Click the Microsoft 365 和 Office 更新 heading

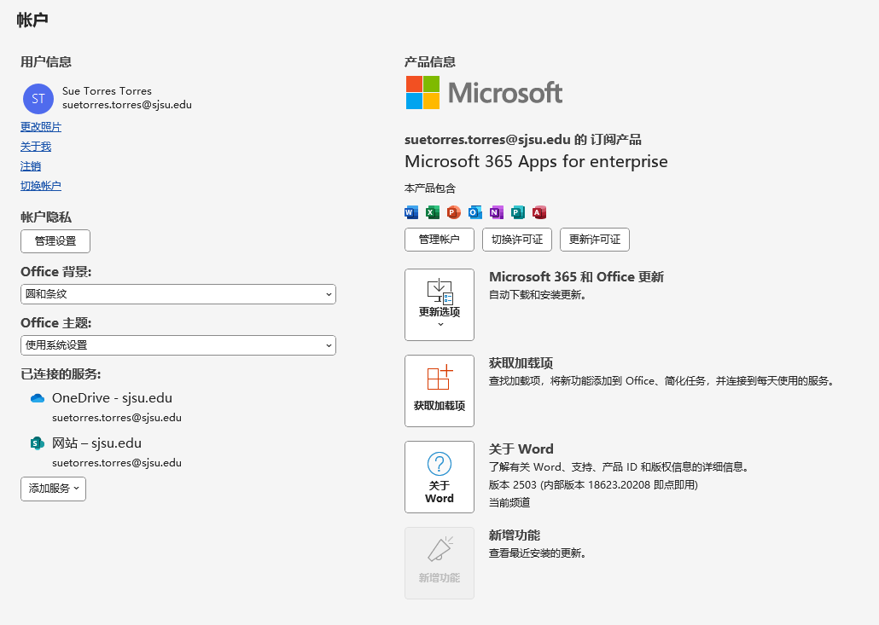pos(576,277)
